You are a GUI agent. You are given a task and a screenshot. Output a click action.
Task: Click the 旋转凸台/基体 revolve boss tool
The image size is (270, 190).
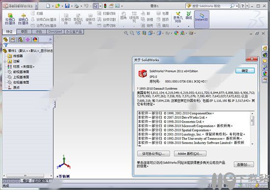[23, 19]
